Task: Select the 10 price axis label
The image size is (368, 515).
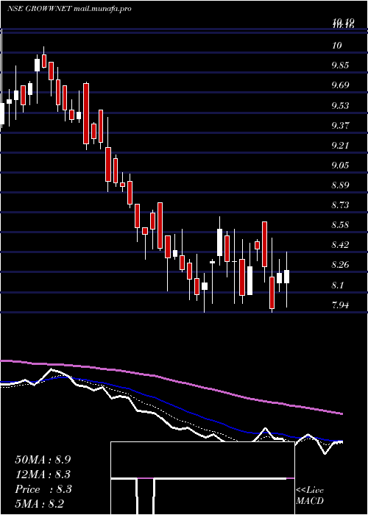Action: point(337,46)
